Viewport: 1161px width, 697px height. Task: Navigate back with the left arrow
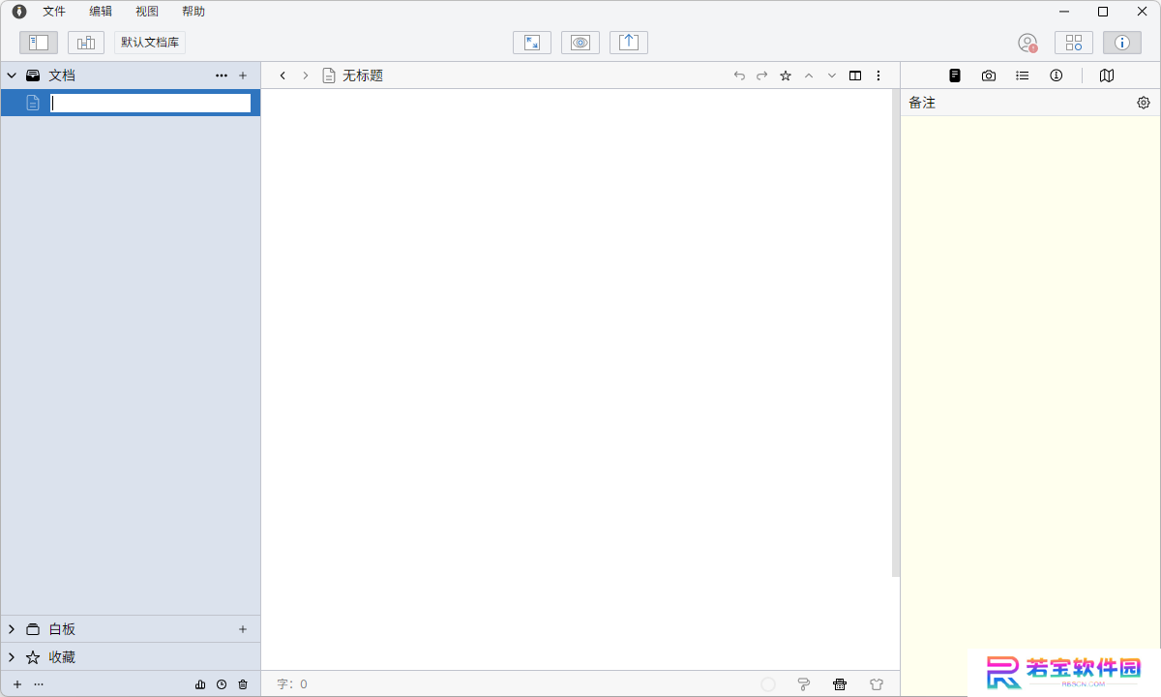pyautogui.click(x=283, y=76)
